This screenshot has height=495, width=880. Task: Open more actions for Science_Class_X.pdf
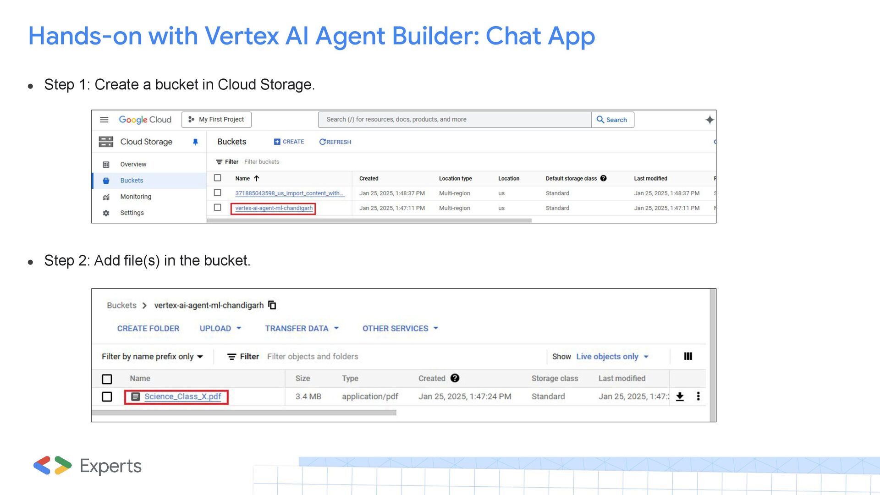698,396
